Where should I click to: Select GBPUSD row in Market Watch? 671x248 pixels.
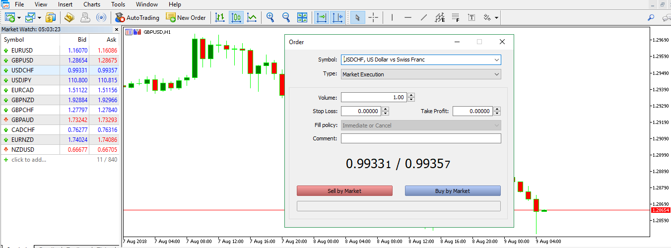click(x=60, y=61)
